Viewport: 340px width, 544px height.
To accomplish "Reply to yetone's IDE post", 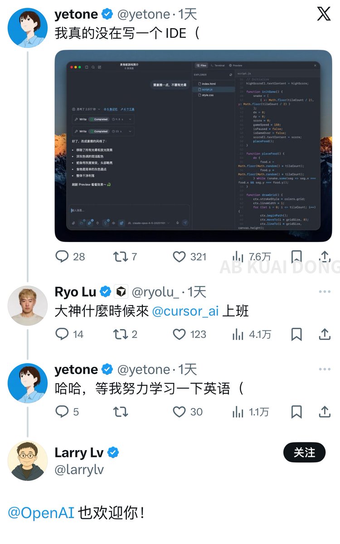I will (62, 257).
